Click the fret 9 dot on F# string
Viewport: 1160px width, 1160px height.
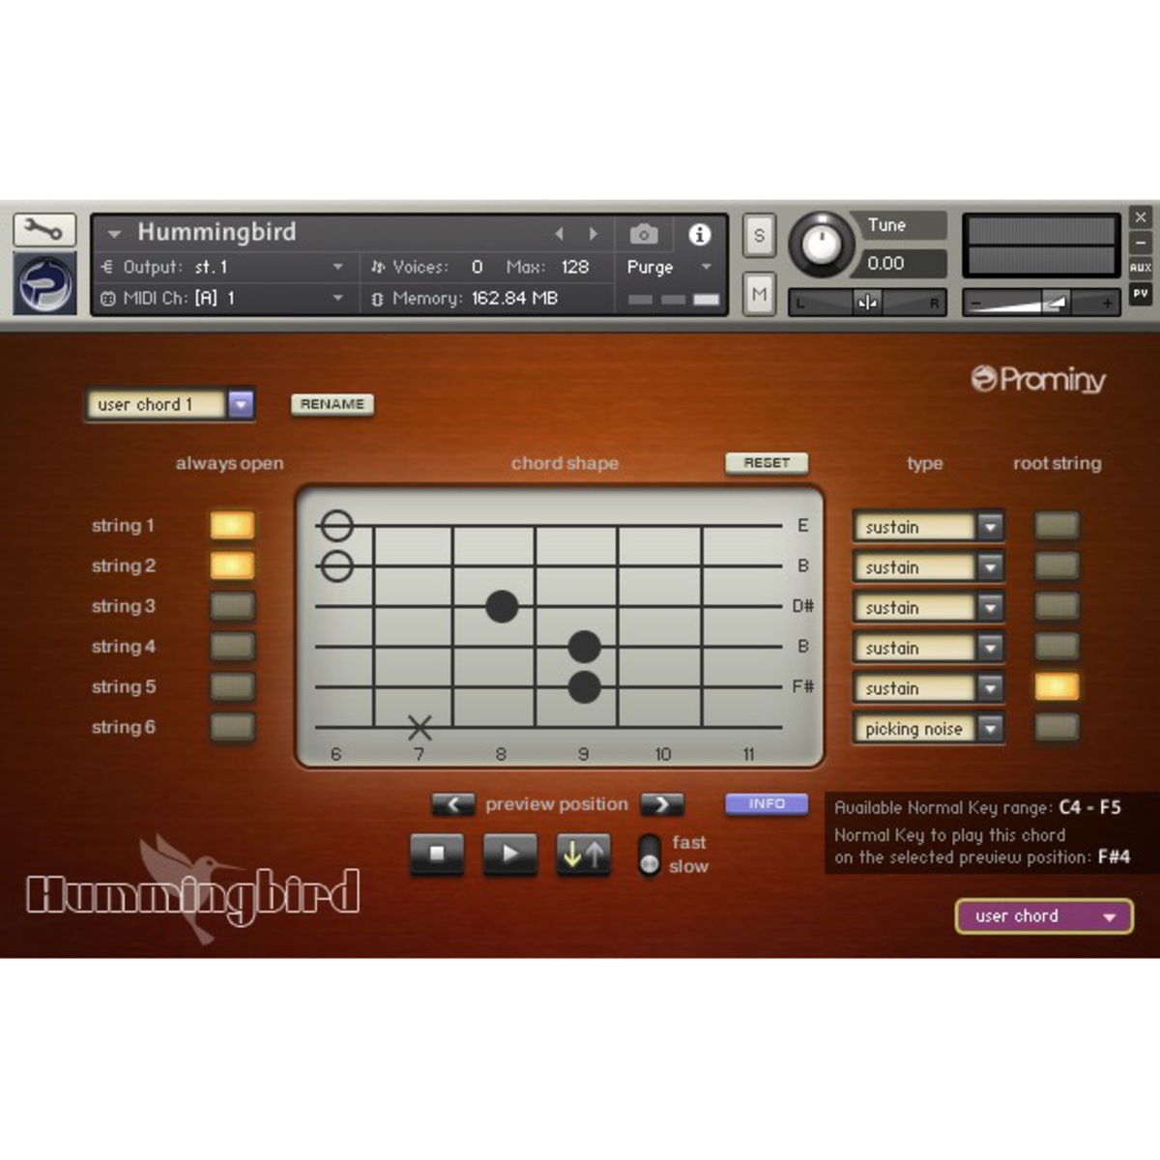[585, 686]
